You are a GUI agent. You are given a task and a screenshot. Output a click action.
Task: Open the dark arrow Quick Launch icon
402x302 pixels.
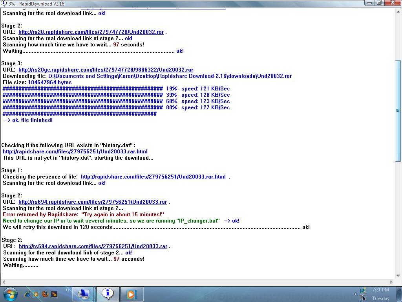click(54, 294)
